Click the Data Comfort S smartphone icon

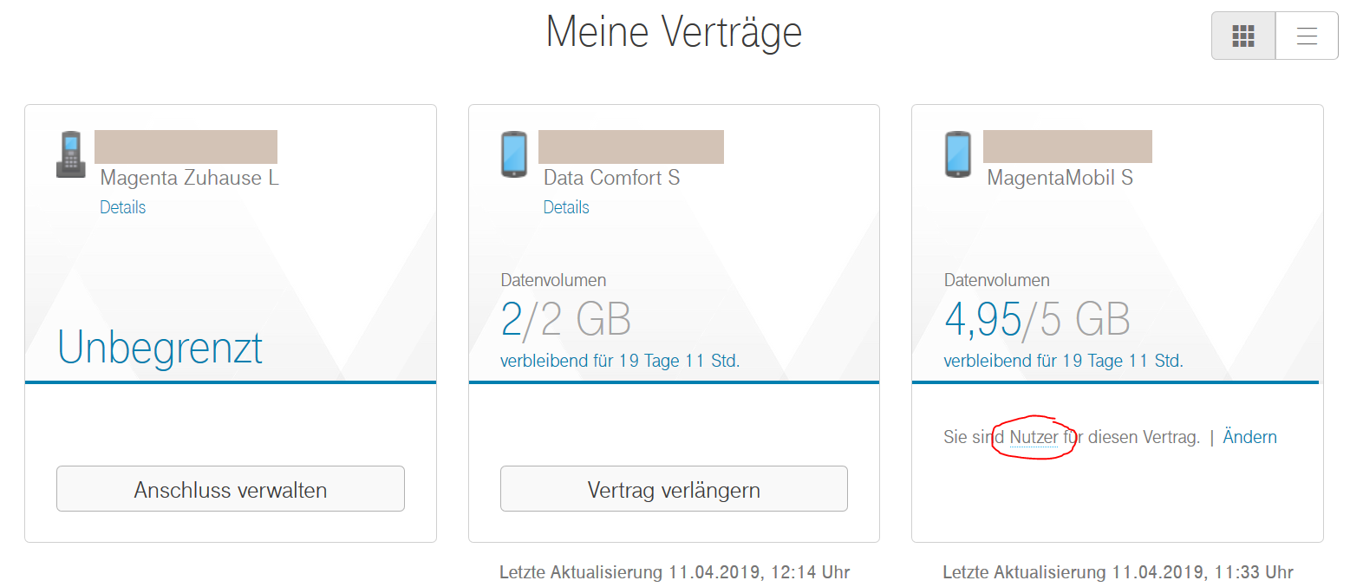514,154
